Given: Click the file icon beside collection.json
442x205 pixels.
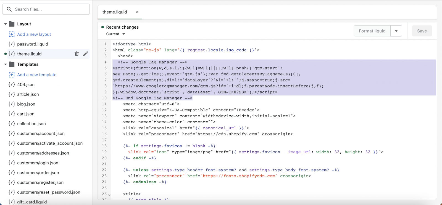Looking at the screenshot, I should pos(12,124).
